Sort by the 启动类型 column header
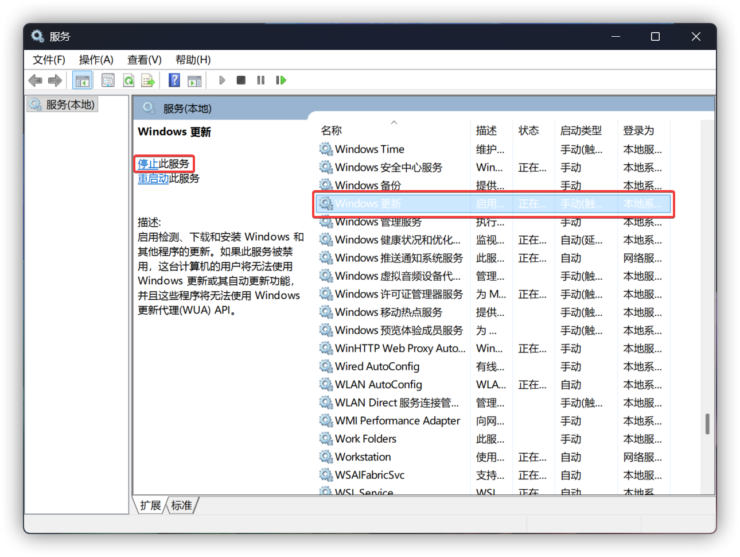The height and width of the screenshot is (557, 740). click(x=587, y=130)
